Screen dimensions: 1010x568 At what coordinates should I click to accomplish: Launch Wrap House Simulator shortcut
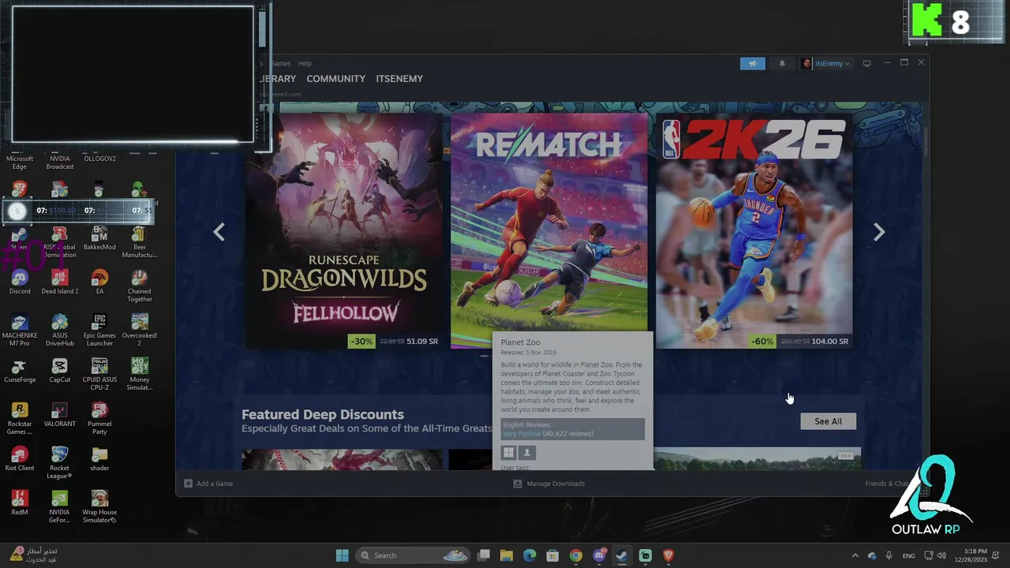pyautogui.click(x=99, y=506)
